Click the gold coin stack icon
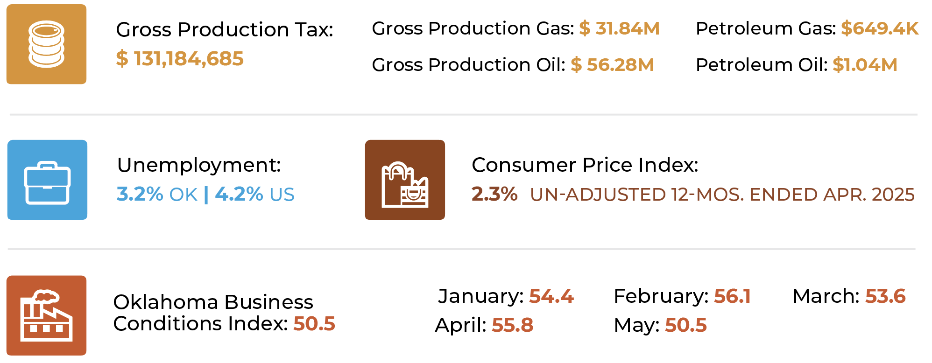Image resolution: width=932 pixels, height=363 pixels. tap(46, 44)
